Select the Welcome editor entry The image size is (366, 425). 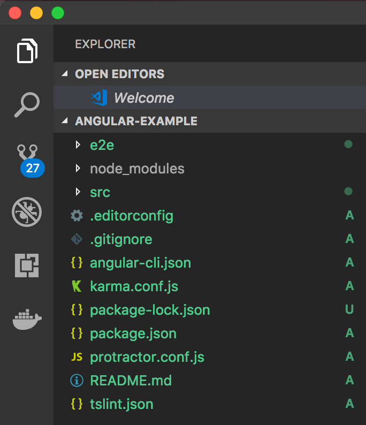click(210, 97)
